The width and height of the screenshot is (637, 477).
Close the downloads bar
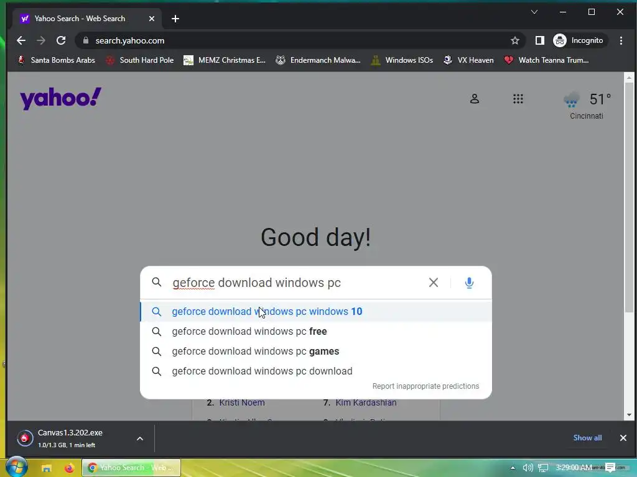point(623,438)
